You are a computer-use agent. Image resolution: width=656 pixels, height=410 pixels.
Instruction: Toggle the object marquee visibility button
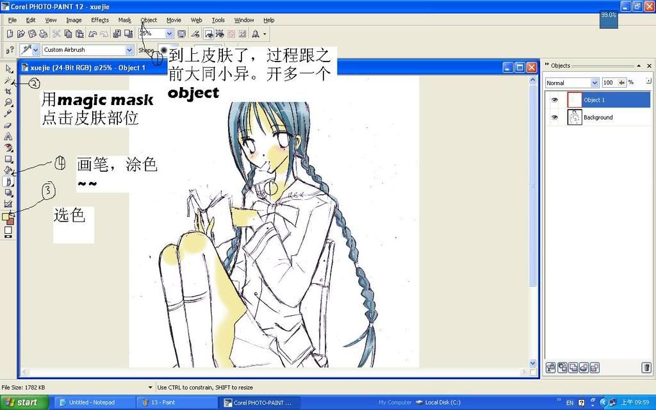220,33
